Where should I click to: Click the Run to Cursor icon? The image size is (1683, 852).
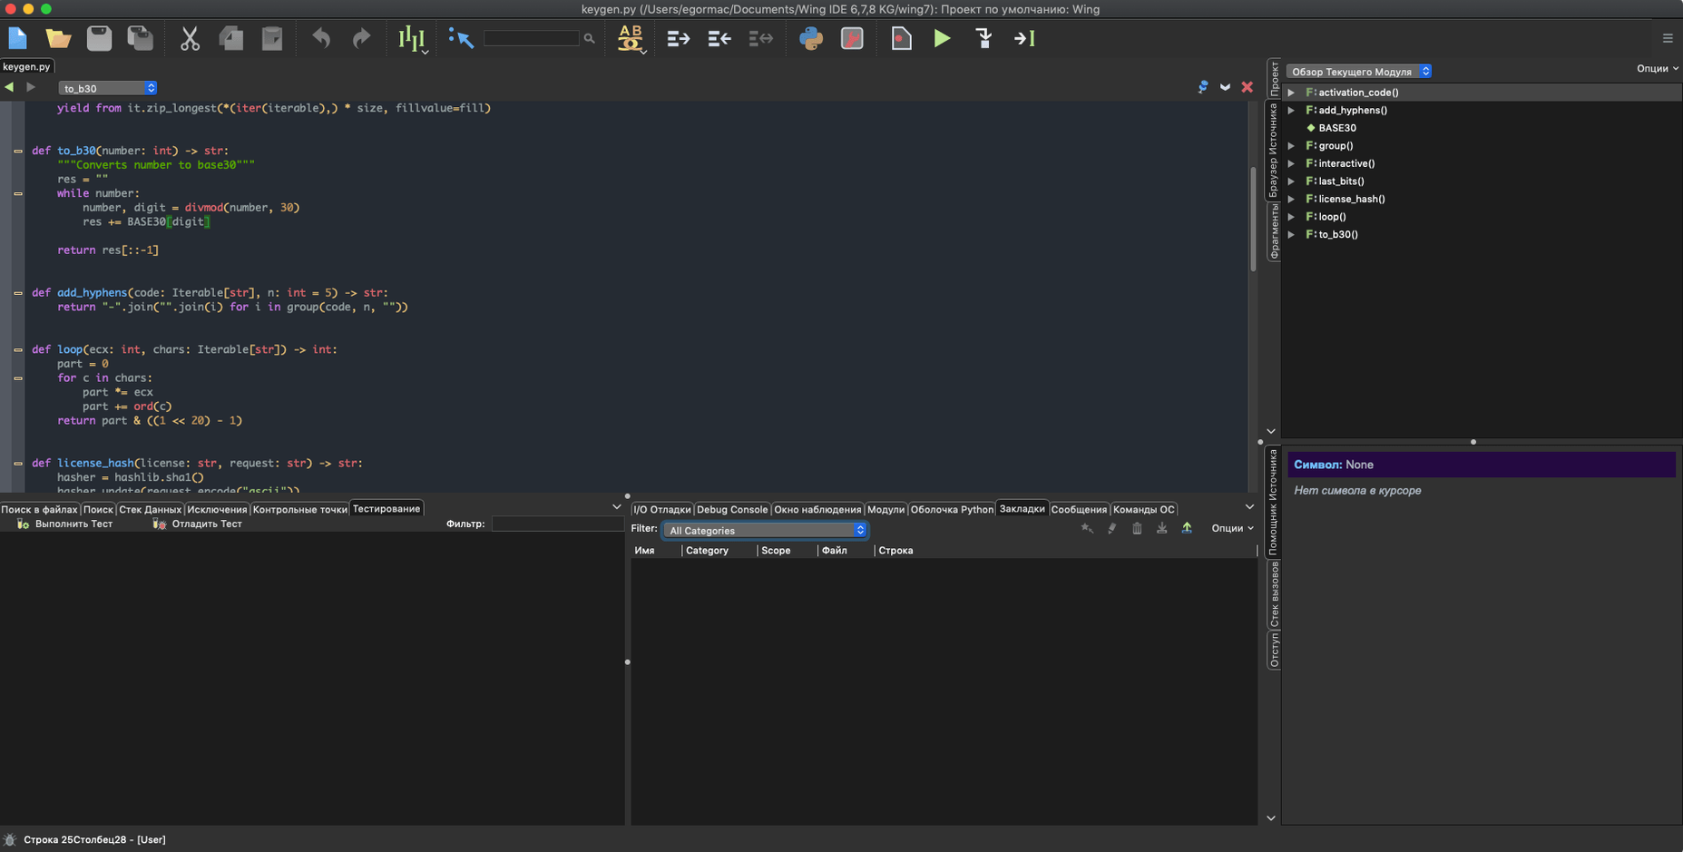(1024, 38)
